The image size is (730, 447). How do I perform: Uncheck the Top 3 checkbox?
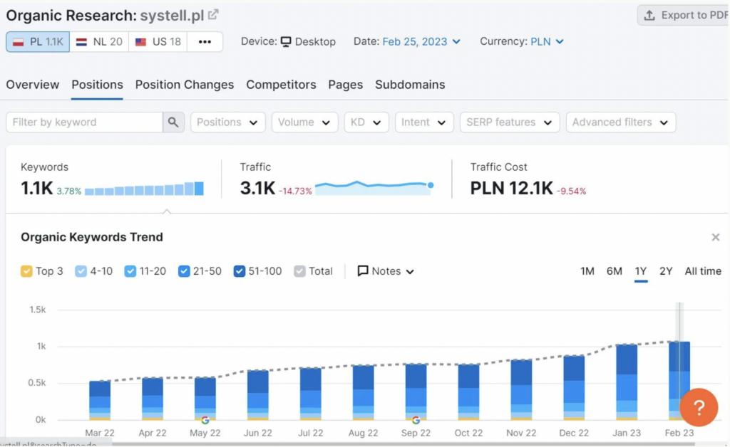(26, 271)
